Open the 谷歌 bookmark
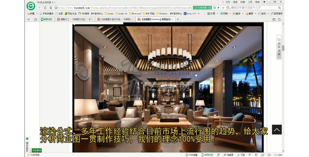This screenshot has width=309, height=157. pos(59,14)
